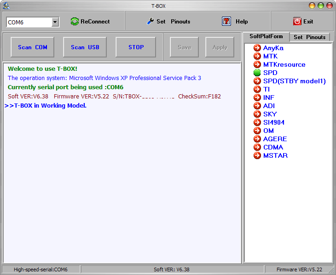Click the red arrow icon beside TI

click(257, 89)
